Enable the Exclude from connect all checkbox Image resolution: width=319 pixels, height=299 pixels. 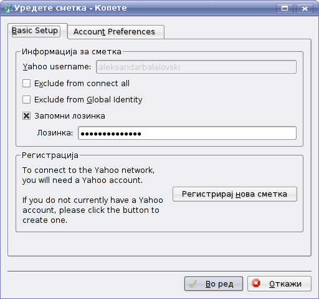coord(26,84)
